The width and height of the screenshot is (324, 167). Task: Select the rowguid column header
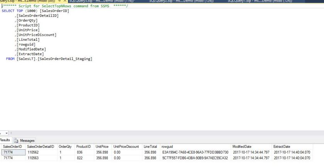pos(168,147)
